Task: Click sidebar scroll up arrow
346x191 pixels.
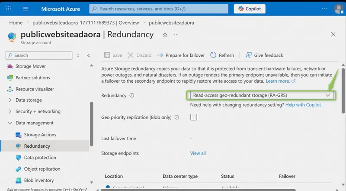Action: (x=91, y=65)
